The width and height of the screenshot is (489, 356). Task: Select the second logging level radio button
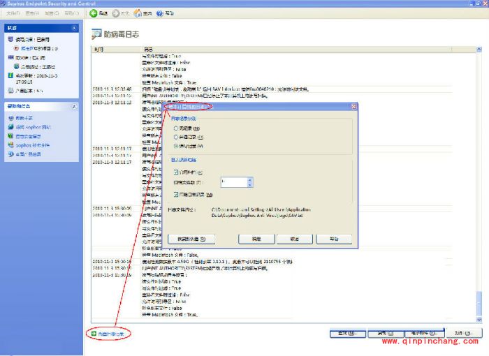pos(175,138)
